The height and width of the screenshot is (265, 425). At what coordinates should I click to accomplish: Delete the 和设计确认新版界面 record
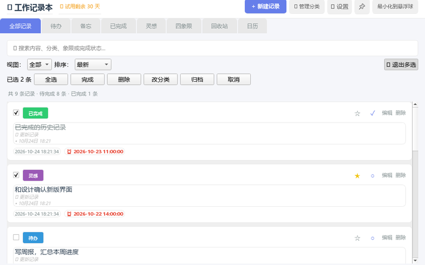click(x=401, y=175)
